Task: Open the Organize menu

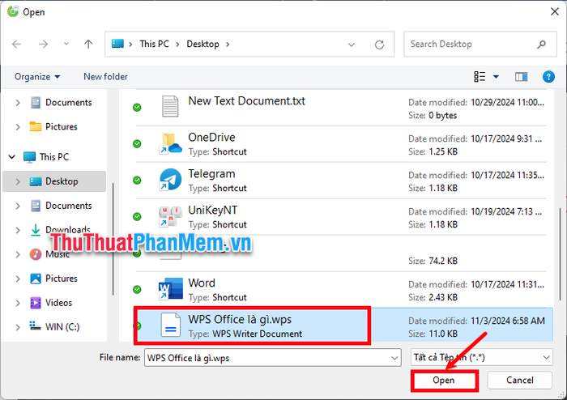Action: (x=37, y=77)
